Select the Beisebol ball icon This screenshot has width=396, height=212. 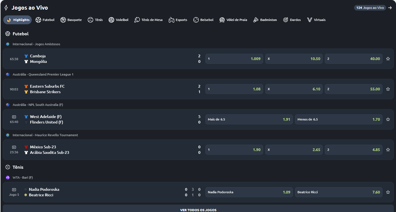196,20
